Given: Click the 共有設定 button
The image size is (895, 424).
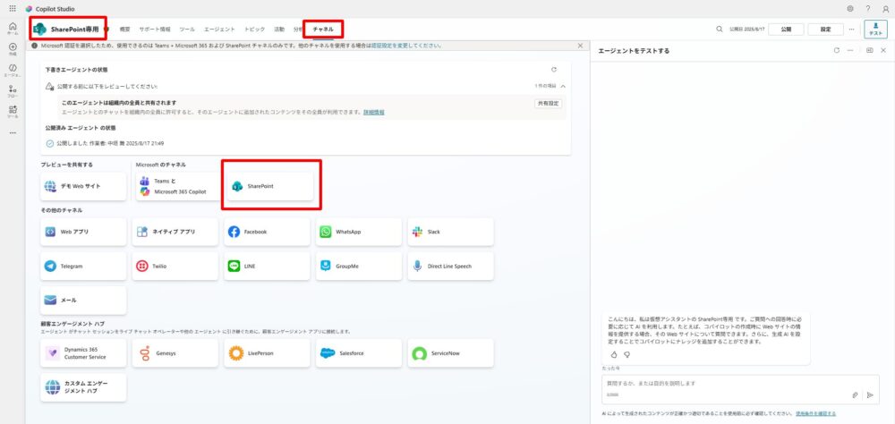Looking at the screenshot, I should pos(548,104).
